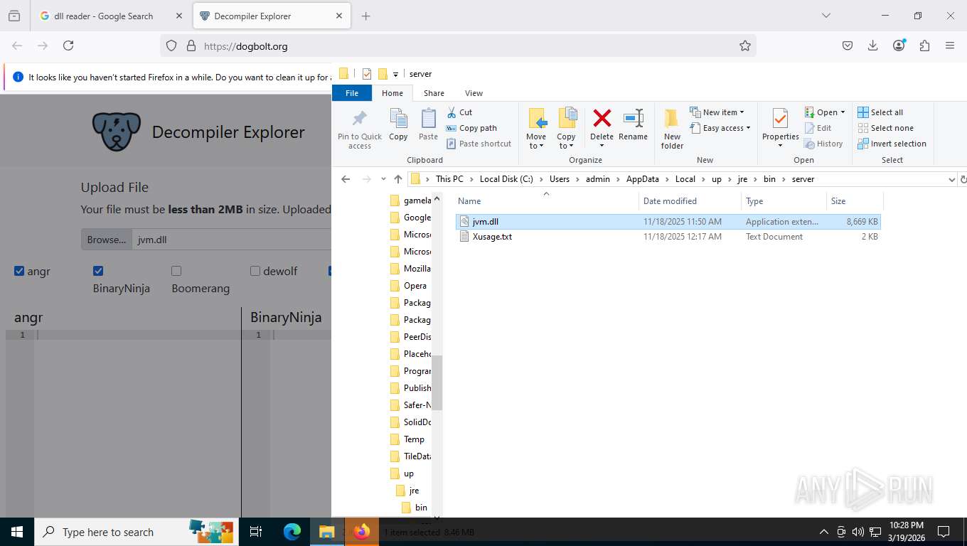List all Firefox tabs chevron

click(x=826, y=16)
